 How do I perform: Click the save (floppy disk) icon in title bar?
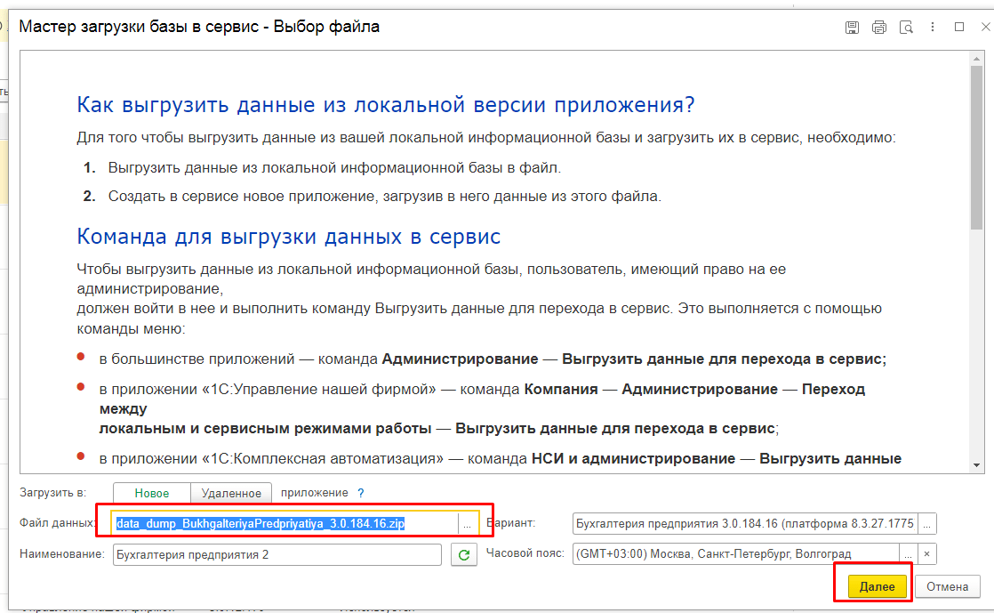(852, 28)
